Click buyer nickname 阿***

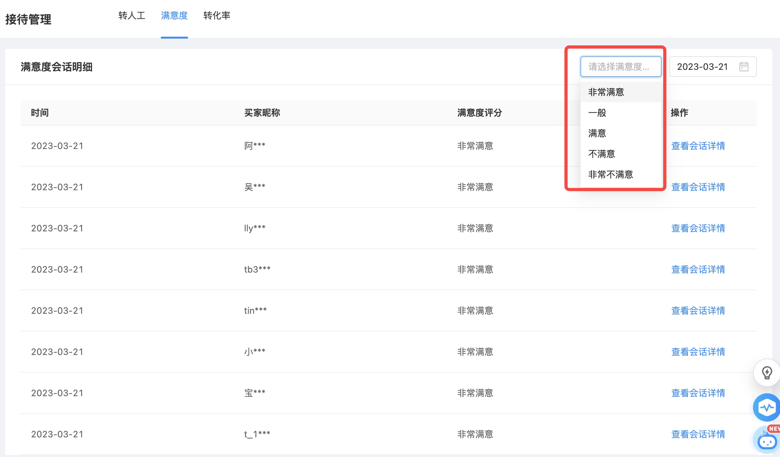pyautogui.click(x=255, y=146)
